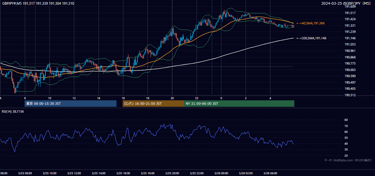Click price axis label 191.517
This screenshot has width=375, height=176.
coord(350,13)
